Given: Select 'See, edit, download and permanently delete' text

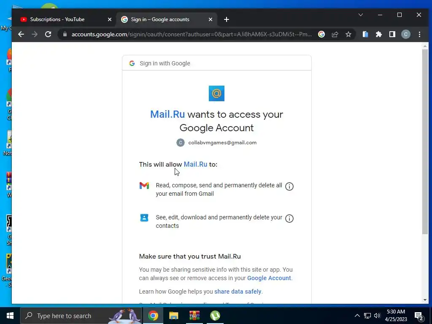Looking at the screenshot, I should 219,221.
